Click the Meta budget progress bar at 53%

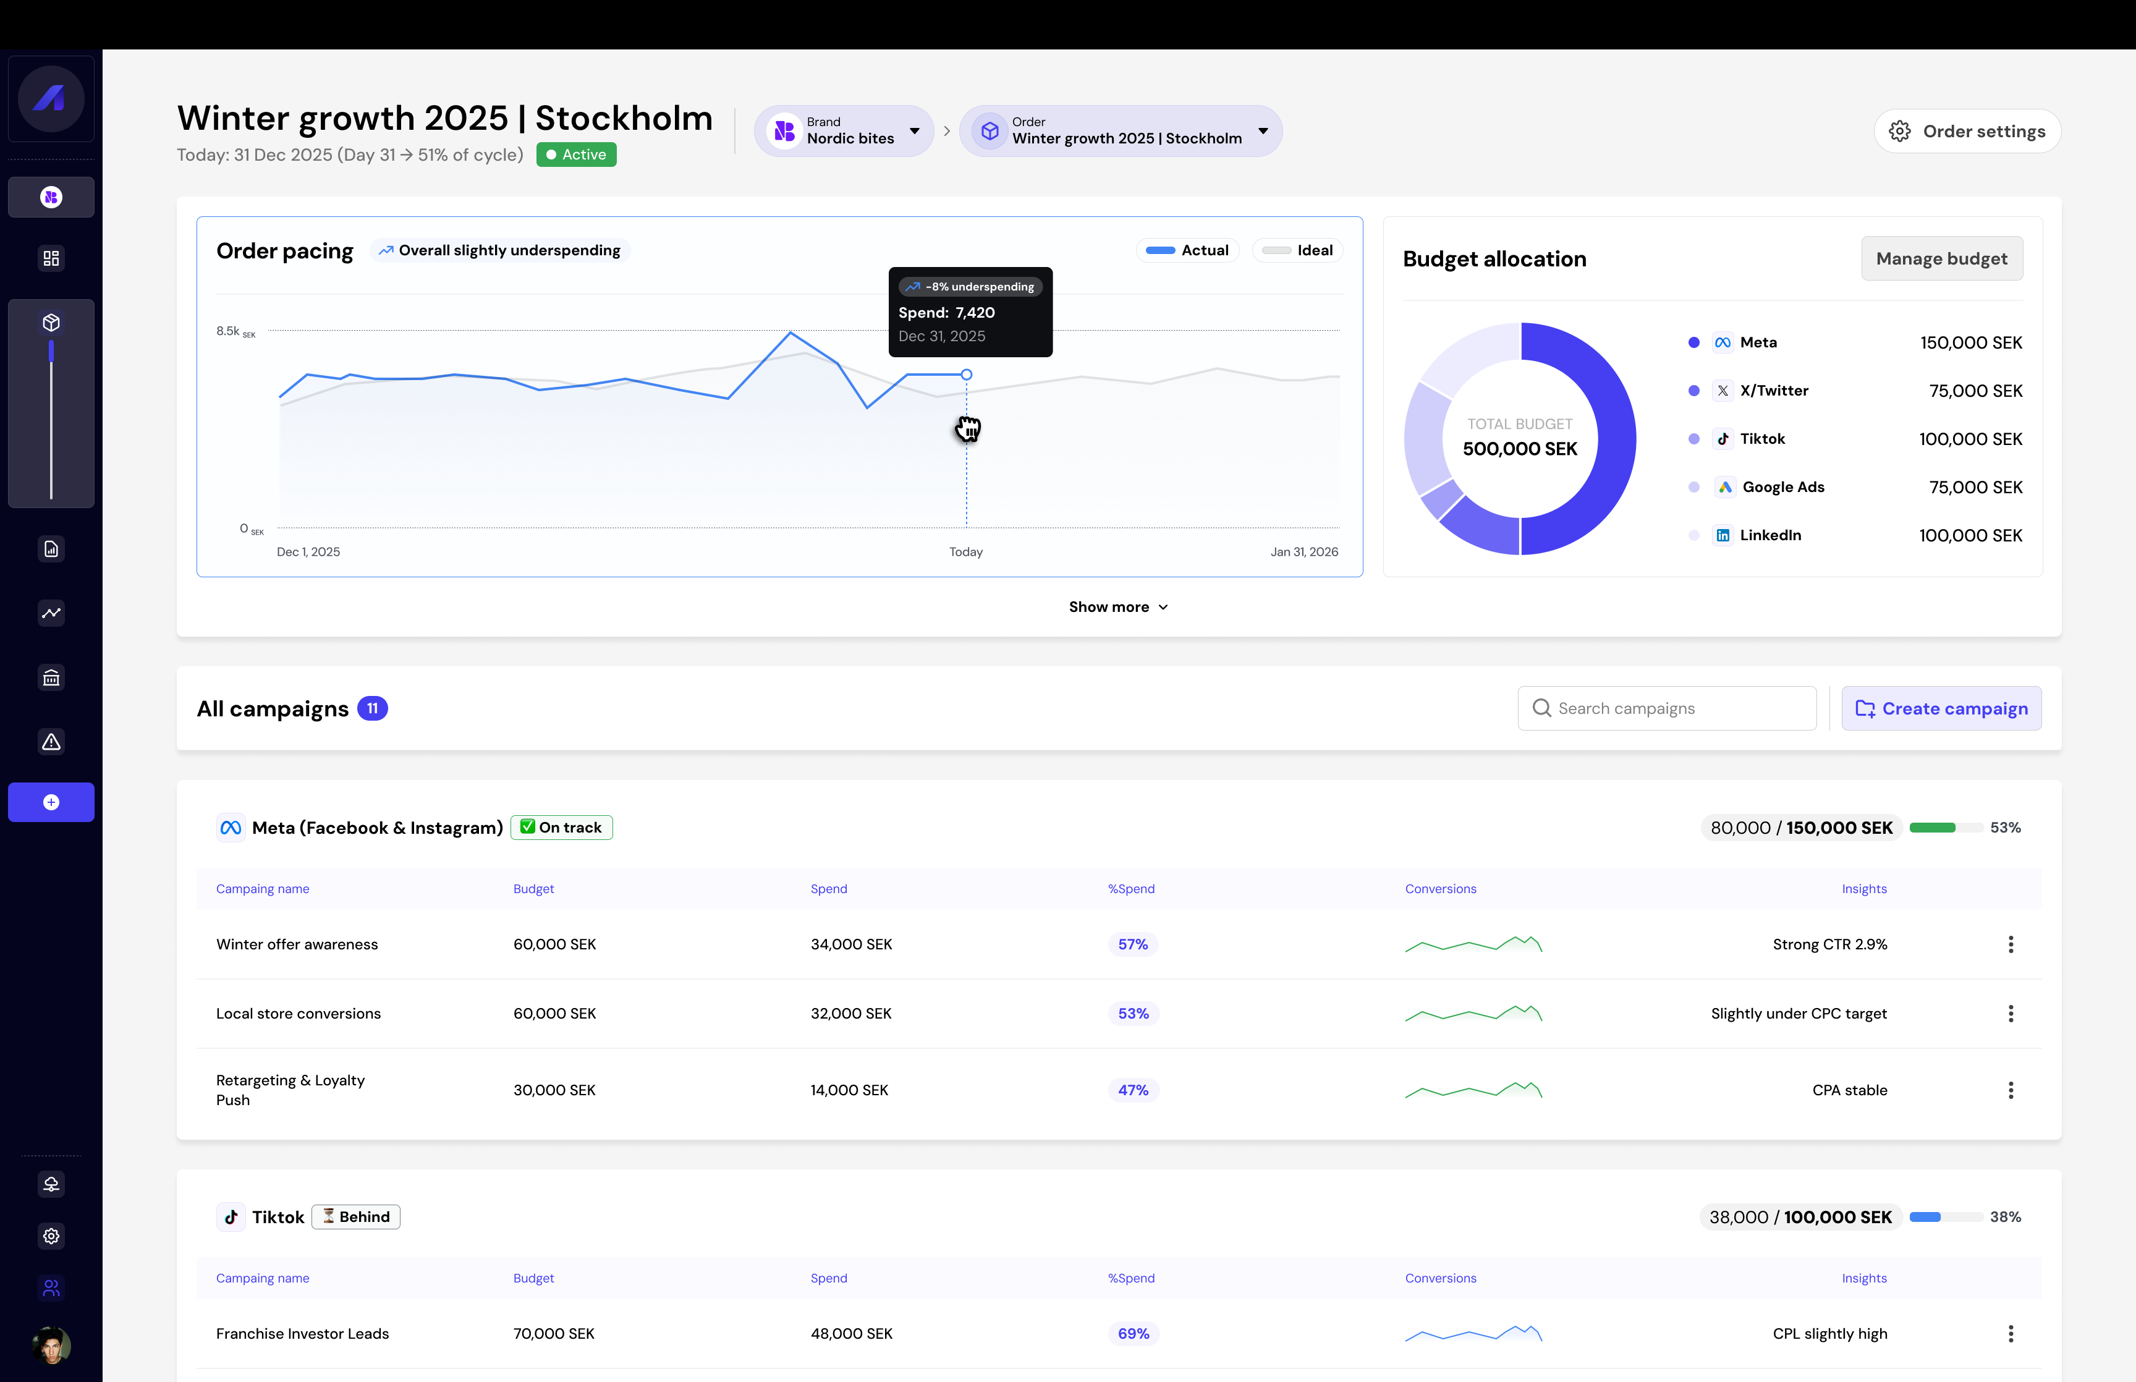pyautogui.click(x=1945, y=828)
